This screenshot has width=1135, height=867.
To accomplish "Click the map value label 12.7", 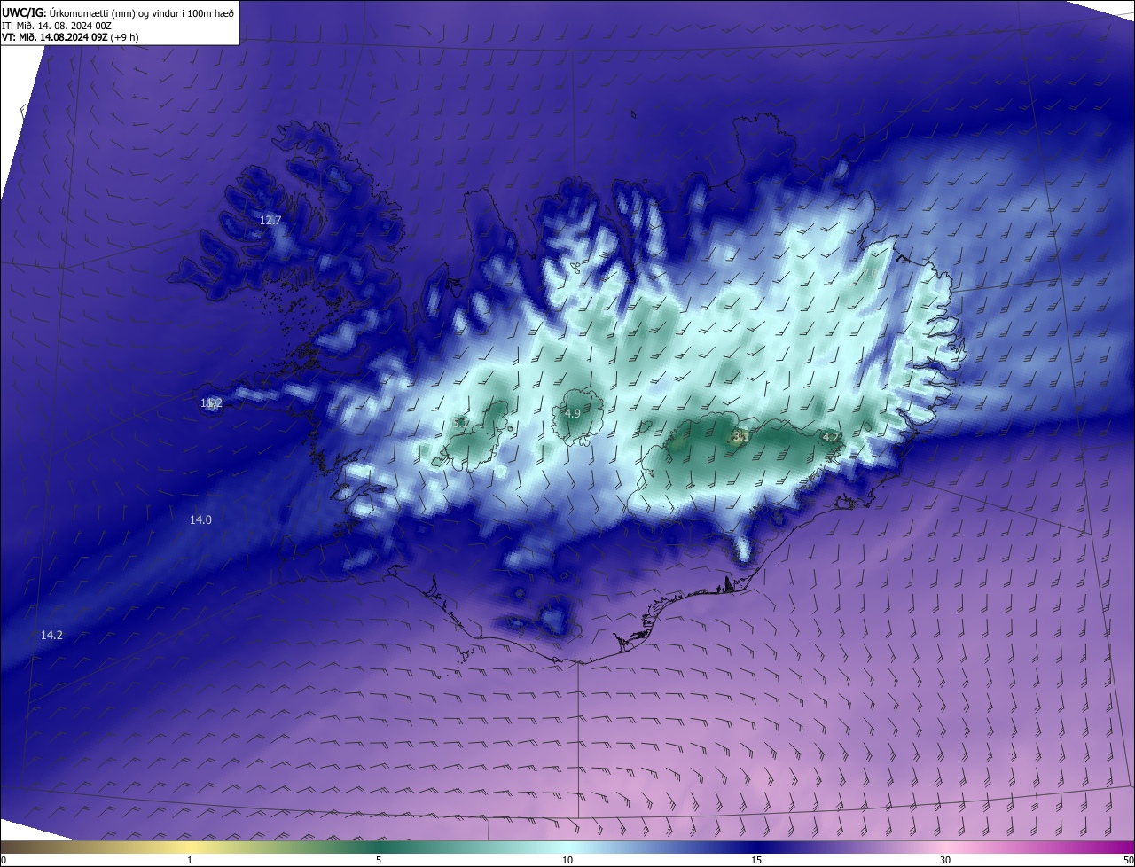I will [x=270, y=220].
